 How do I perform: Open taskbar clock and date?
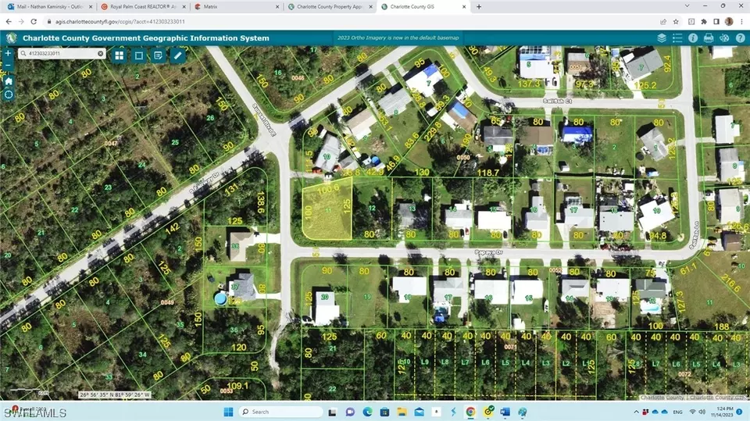[x=722, y=412]
